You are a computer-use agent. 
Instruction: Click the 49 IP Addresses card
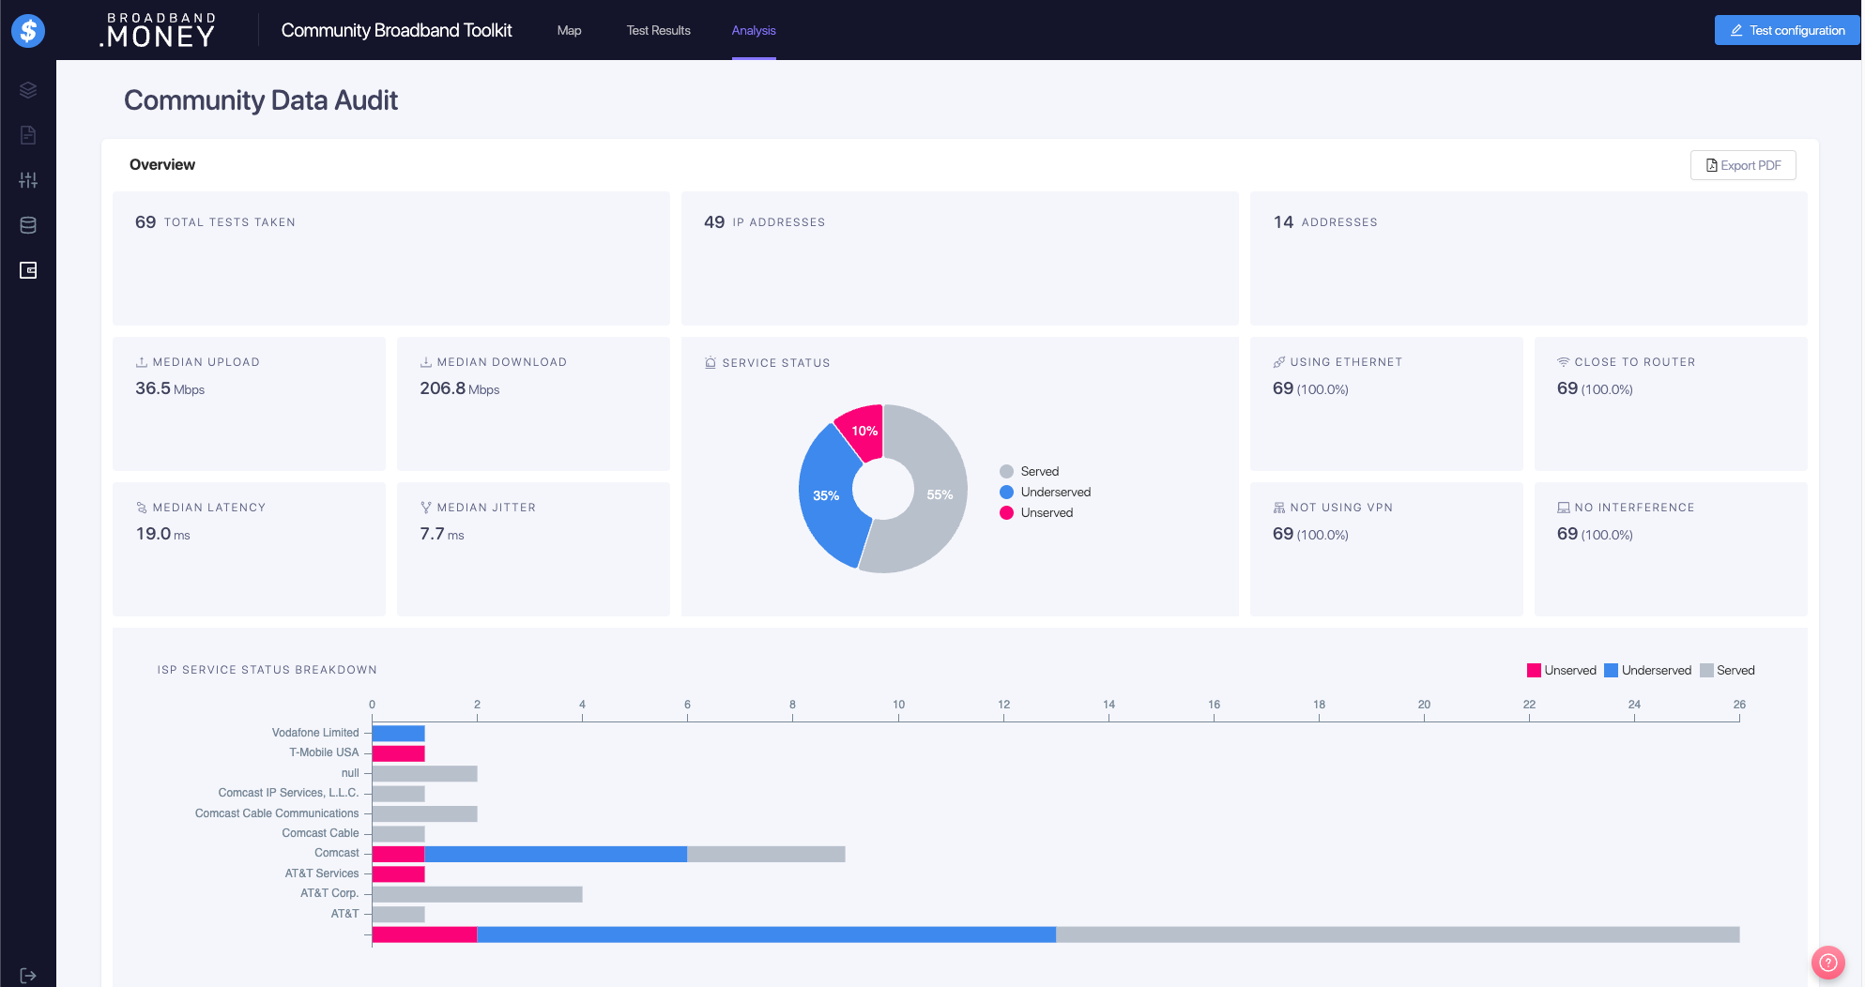pos(960,258)
